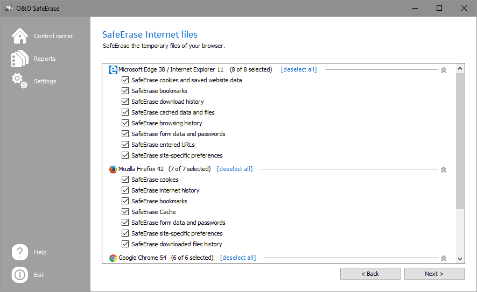Click the Mozilla Firefox browser icon
This screenshot has height=292, width=477.
point(113,169)
